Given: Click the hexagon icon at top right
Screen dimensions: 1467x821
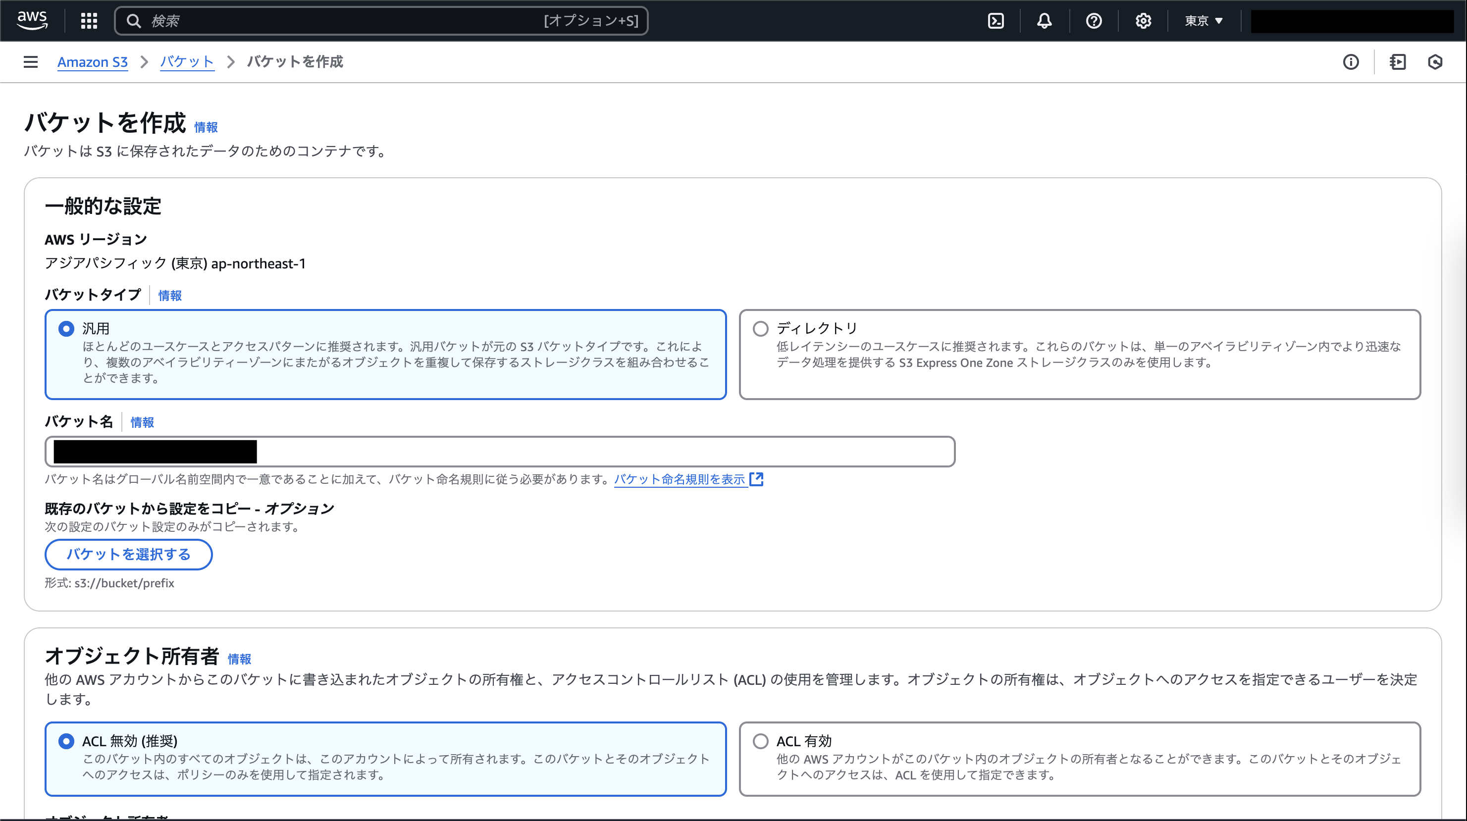Looking at the screenshot, I should tap(1435, 61).
